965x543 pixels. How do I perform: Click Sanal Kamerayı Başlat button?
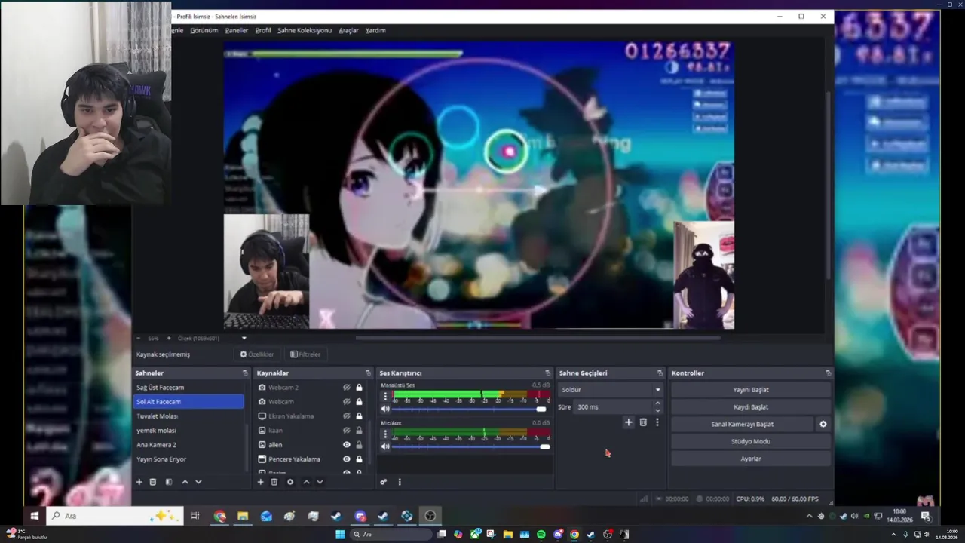tap(743, 424)
